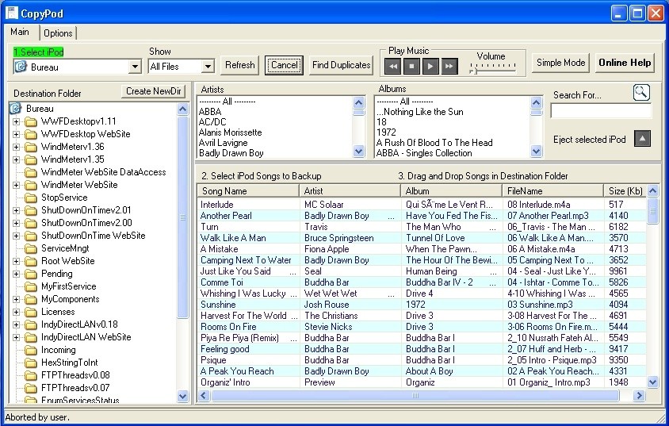Sort by Song Name column header
This screenshot has width=669, height=426.
pos(248,191)
